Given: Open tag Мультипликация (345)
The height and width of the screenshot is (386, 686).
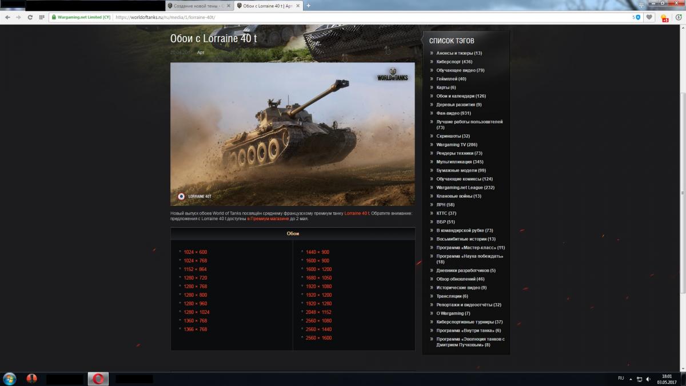Looking at the screenshot, I should click(460, 162).
